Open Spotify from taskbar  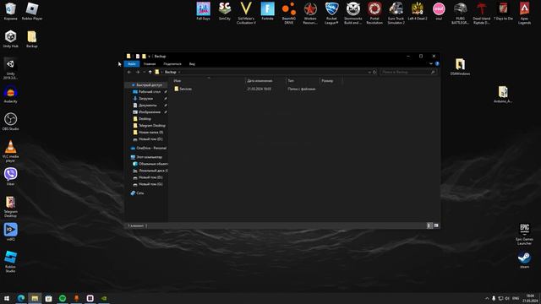click(63, 298)
